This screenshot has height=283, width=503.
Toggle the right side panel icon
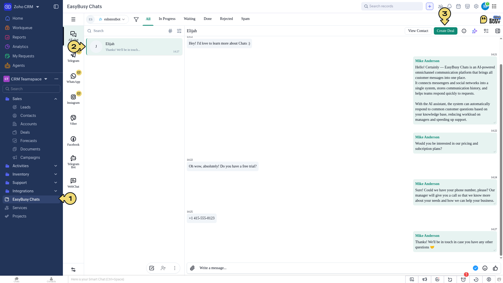point(498,31)
